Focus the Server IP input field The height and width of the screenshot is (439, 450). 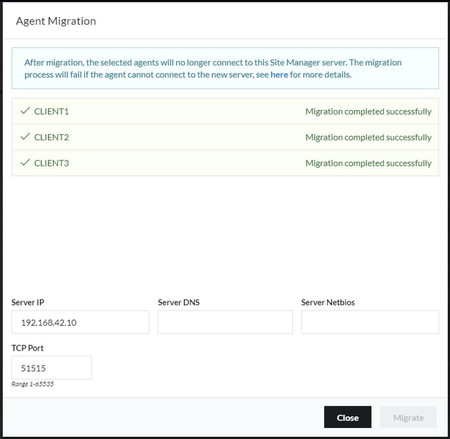click(x=80, y=322)
